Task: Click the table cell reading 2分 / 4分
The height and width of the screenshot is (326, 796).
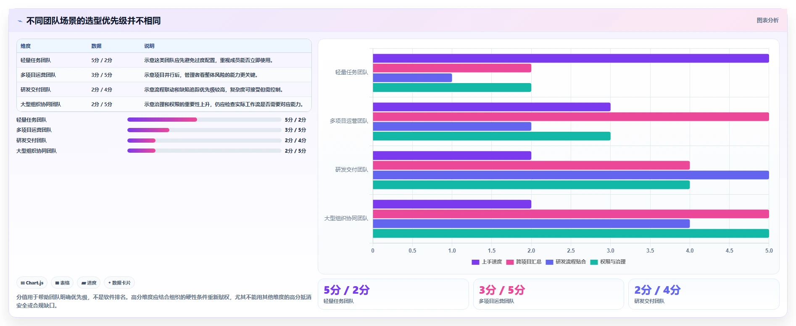Action: tap(102, 90)
